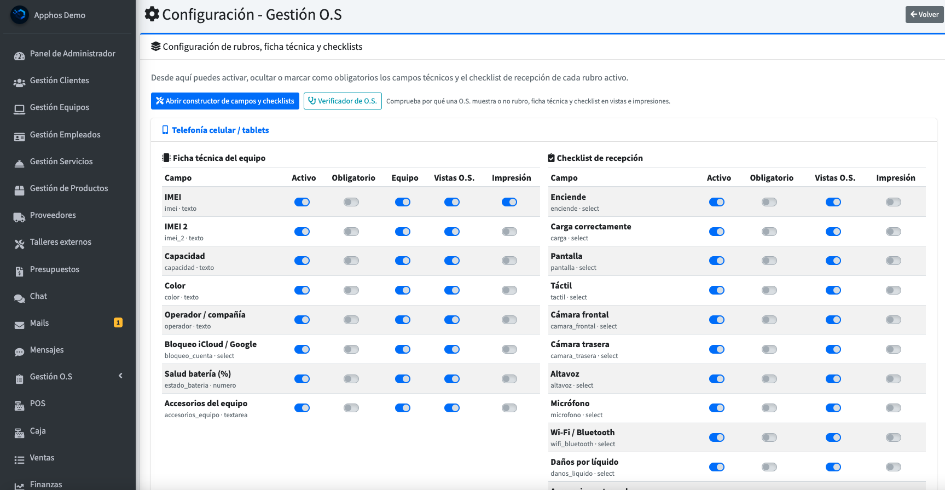Screen dimensions: 945x490
Task: Enable Impresión for Micrófono
Action: point(894,408)
